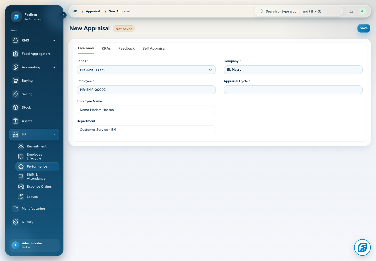Go to HR breadcrumb link
The width and height of the screenshot is (376, 261).
[x=75, y=11]
